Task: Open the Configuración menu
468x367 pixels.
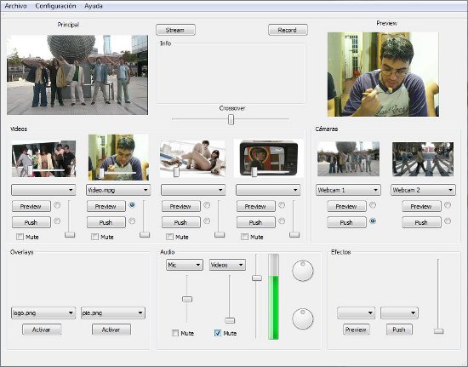Action: point(55,6)
